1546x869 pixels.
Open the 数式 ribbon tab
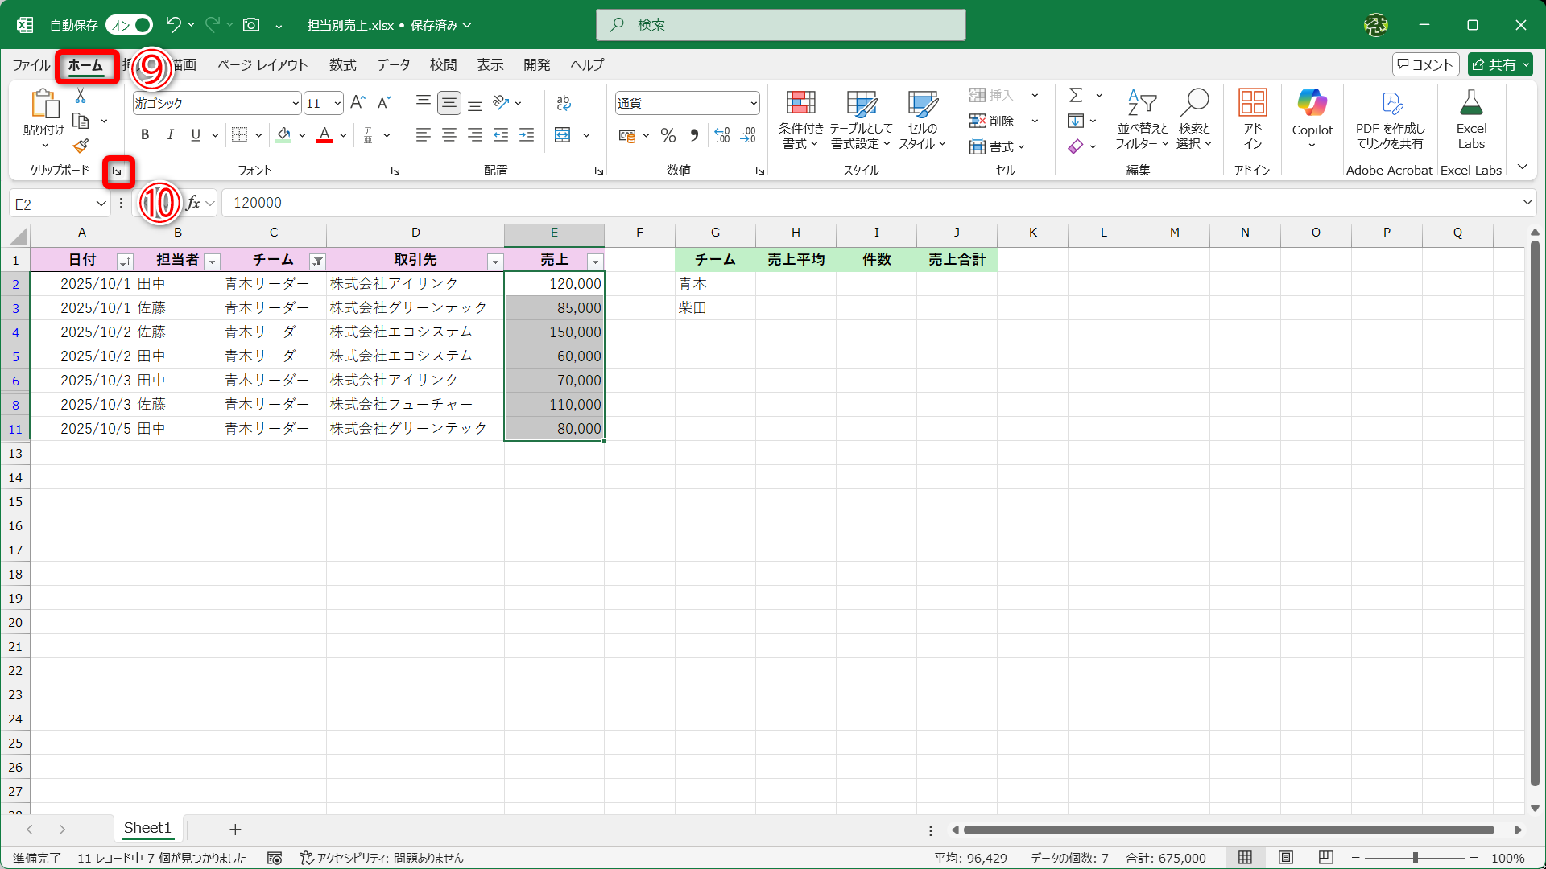tap(342, 65)
